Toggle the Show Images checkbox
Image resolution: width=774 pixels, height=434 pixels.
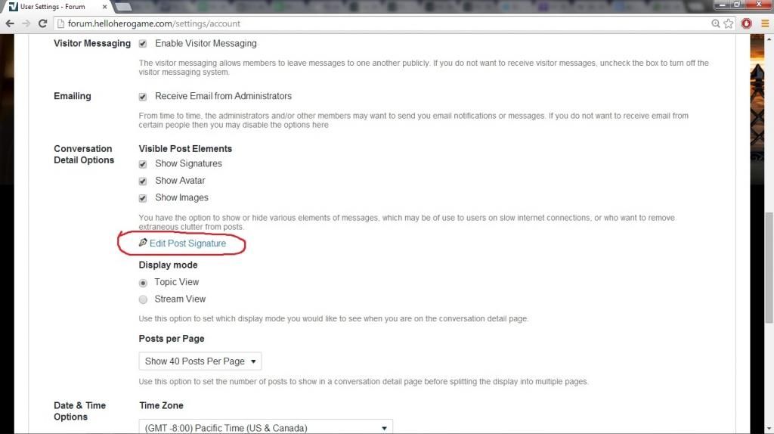[143, 198]
